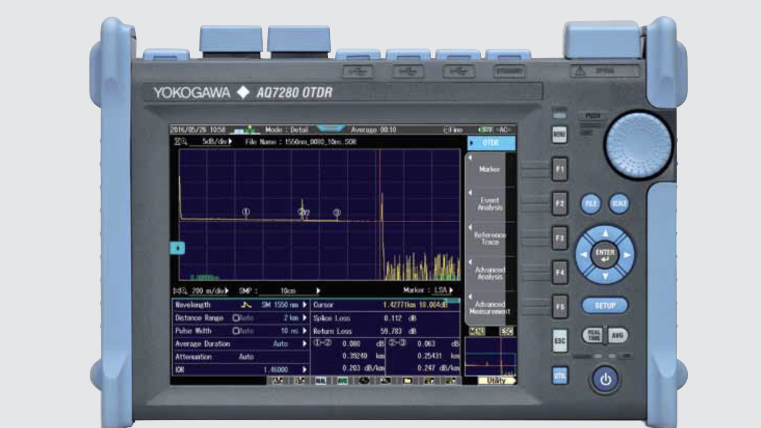Select the Splice Loss 0.112 dB value

(x=400, y=318)
